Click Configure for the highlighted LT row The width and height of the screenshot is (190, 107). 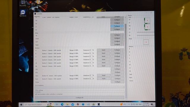[117, 26]
